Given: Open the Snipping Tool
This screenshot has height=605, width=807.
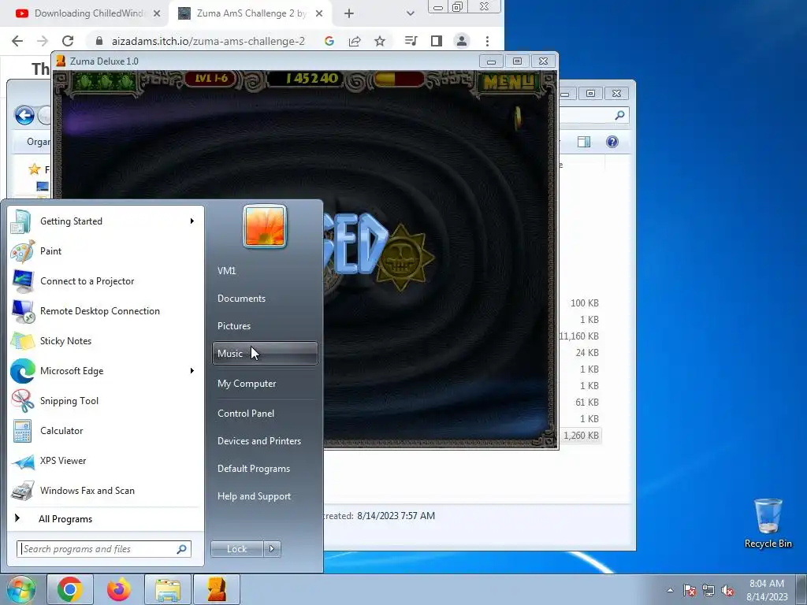Looking at the screenshot, I should (106, 401).
